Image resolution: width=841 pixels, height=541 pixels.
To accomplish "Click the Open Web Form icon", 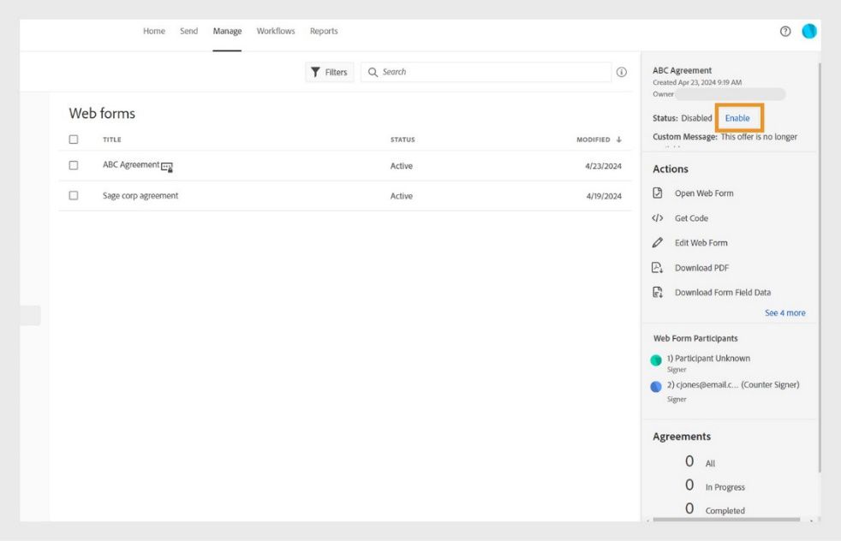I will click(658, 193).
